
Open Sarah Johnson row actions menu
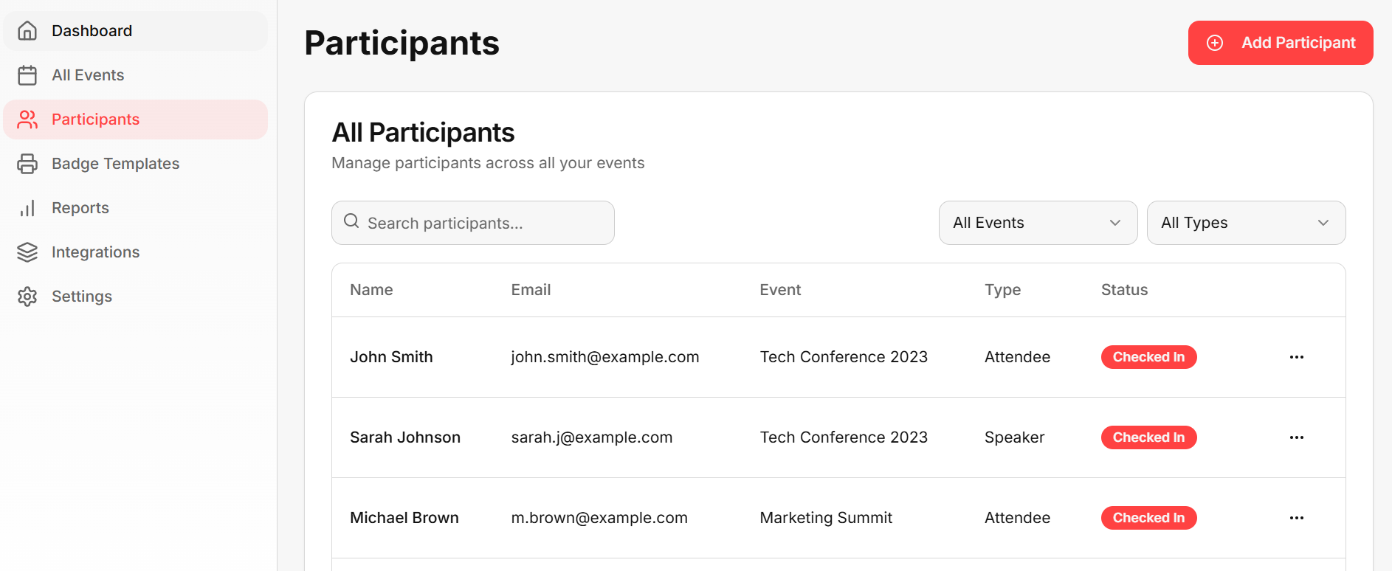point(1297,437)
